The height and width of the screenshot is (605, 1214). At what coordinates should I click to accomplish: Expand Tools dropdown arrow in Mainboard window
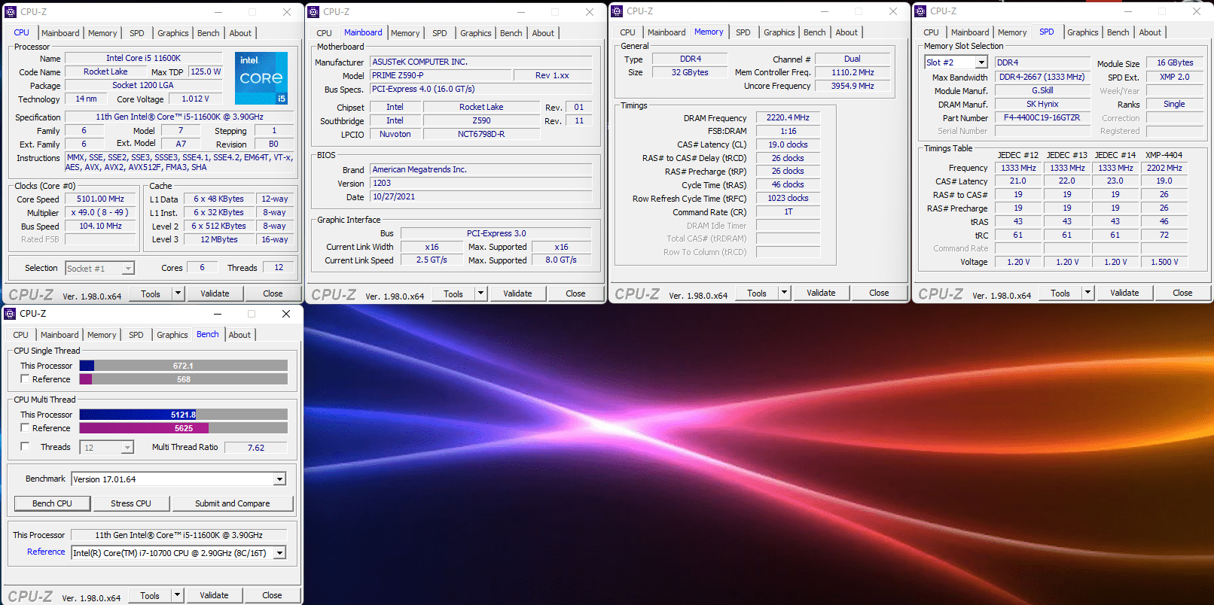[x=481, y=293]
